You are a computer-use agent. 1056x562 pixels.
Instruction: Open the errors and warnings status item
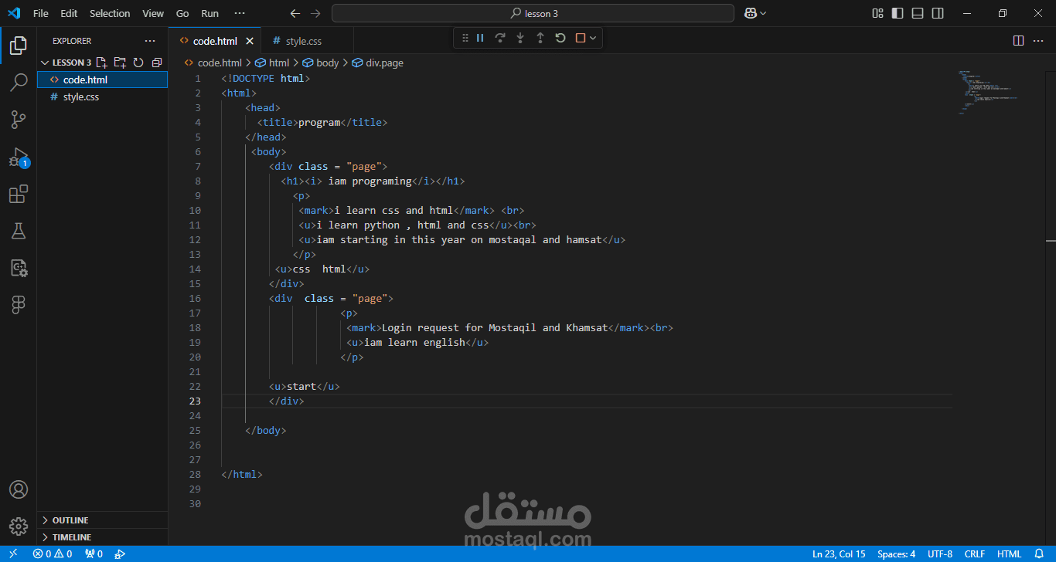[53, 554]
